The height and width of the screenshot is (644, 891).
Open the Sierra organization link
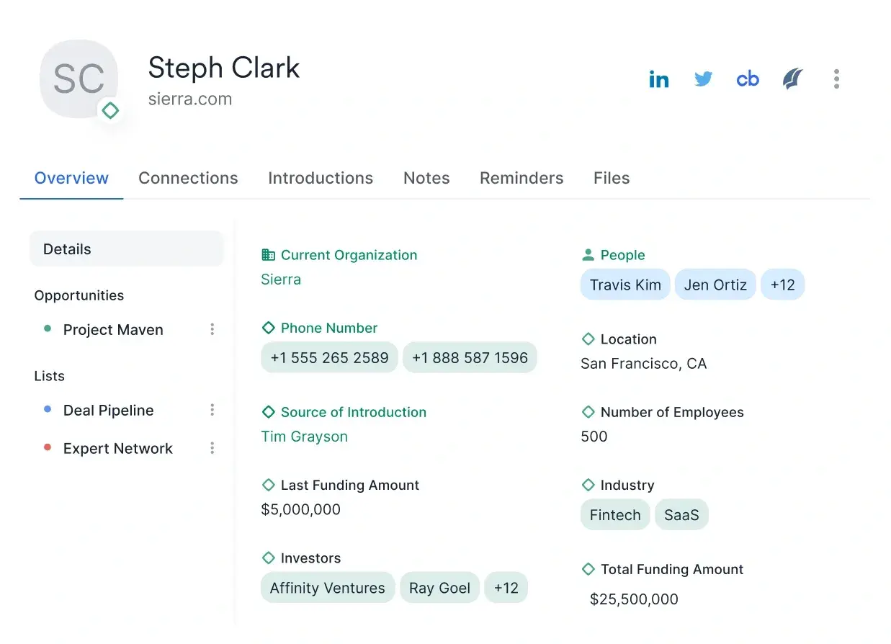click(x=281, y=279)
